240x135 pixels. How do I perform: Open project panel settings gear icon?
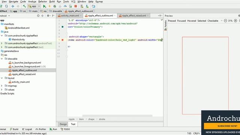pyautogui.click(x=48, y=16)
